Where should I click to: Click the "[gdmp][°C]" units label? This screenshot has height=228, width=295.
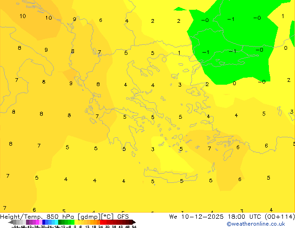(x=95, y=217)
